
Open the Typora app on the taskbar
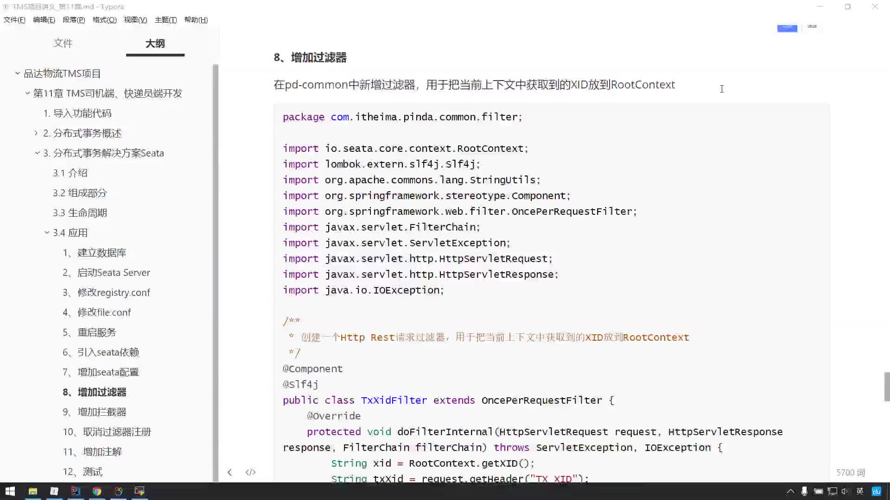tap(54, 491)
